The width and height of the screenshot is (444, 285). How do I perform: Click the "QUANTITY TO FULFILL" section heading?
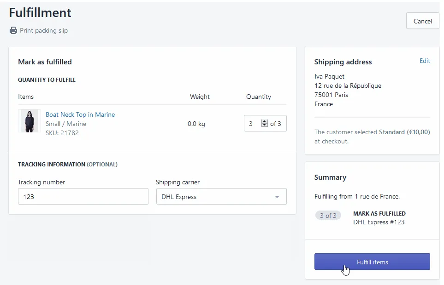[47, 80]
